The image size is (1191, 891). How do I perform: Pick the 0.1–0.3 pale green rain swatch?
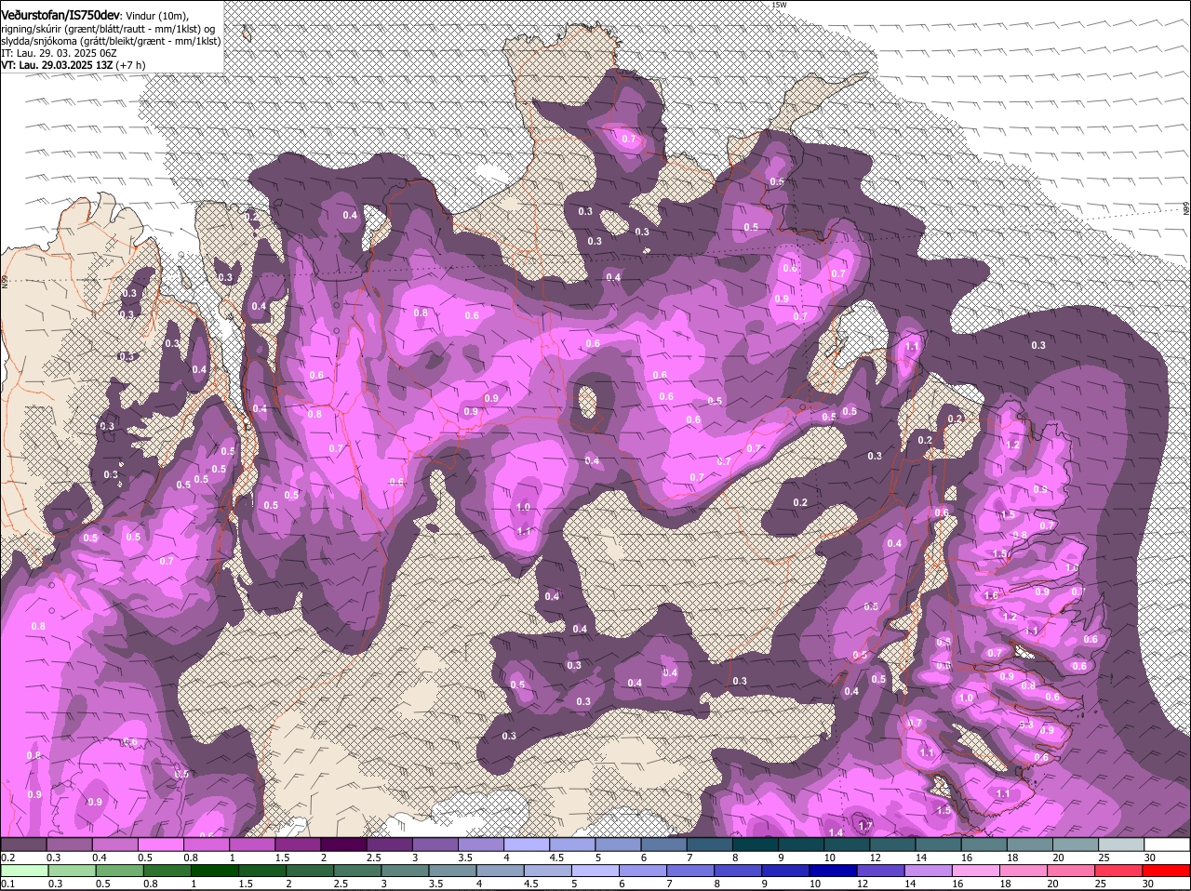23,871
